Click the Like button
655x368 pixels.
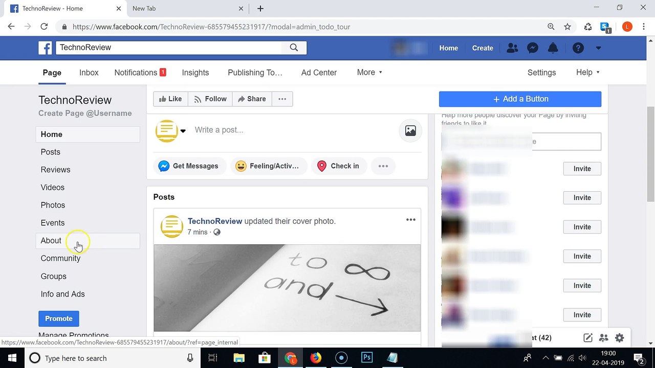(x=170, y=99)
